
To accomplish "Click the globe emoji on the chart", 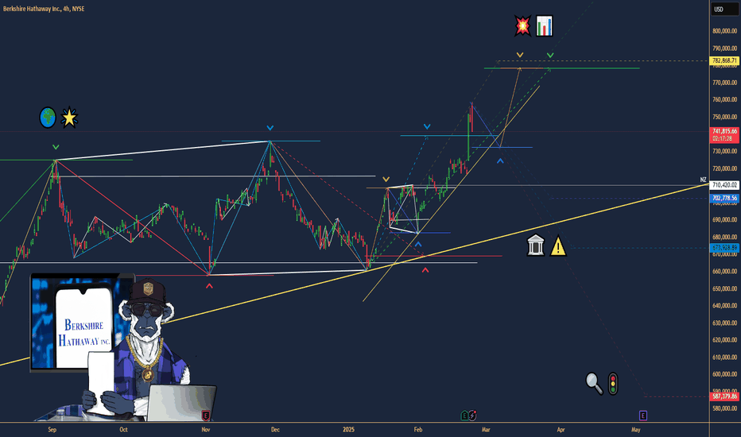I will click(48, 118).
